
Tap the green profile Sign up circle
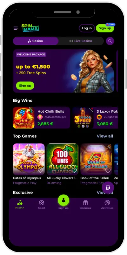pos(63,200)
